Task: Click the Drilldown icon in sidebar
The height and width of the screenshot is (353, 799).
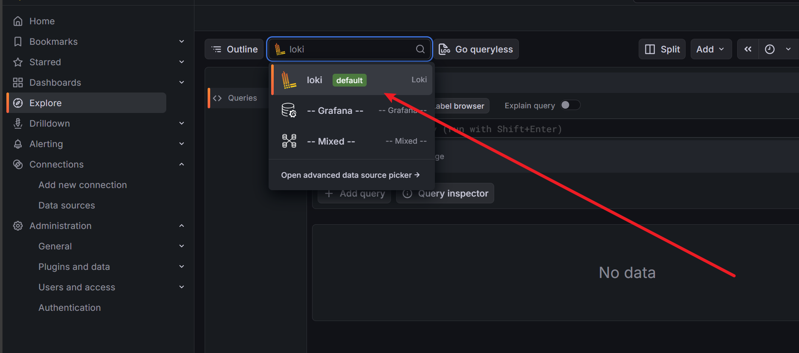Action: pos(18,123)
